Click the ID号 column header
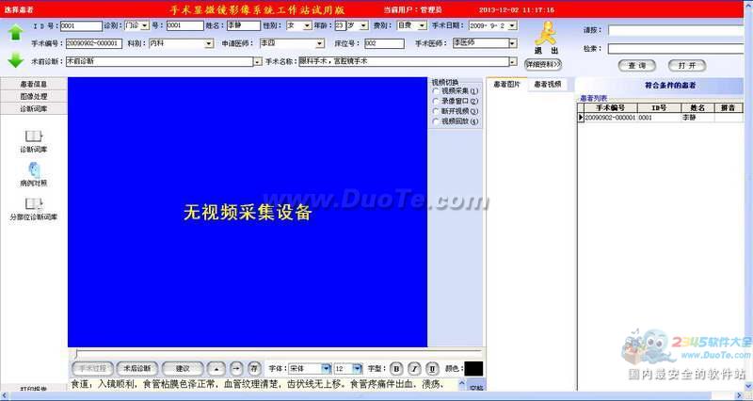This screenshot has width=753, height=401. (x=659, y=108)
